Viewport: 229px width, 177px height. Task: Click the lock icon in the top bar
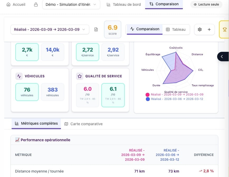point(36,4)
